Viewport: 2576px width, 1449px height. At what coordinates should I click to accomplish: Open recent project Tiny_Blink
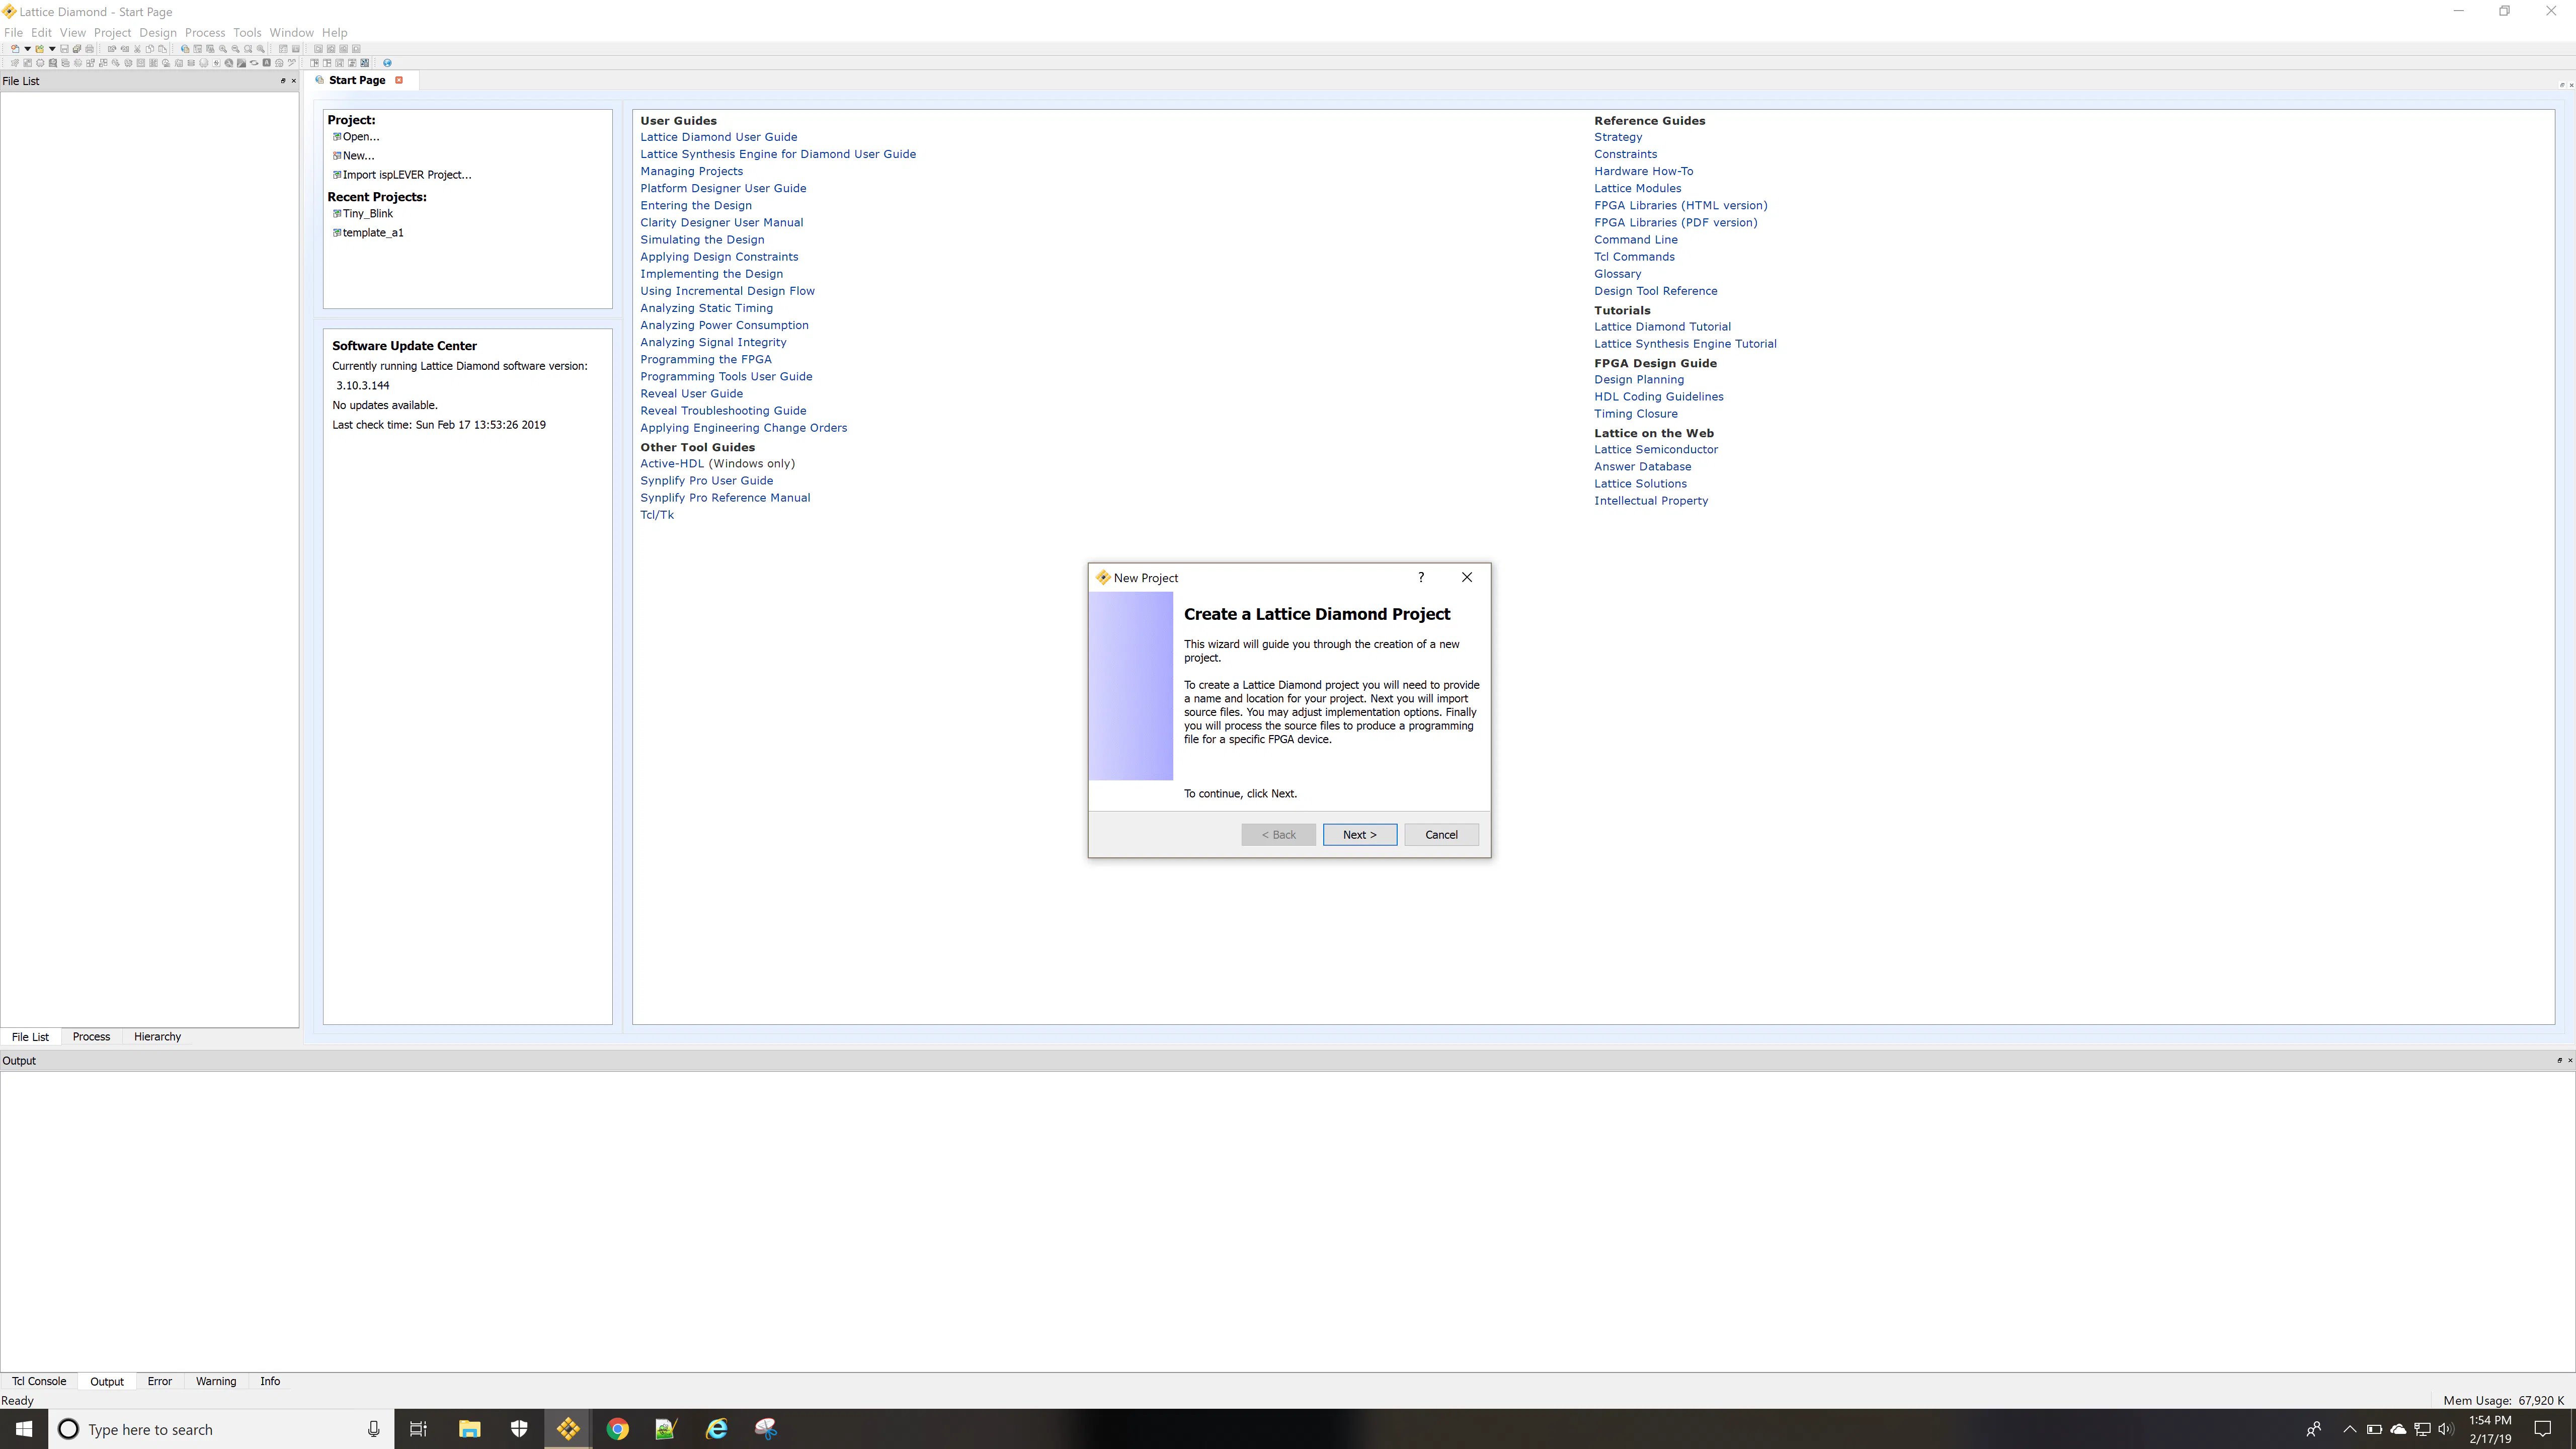[367, 213]
